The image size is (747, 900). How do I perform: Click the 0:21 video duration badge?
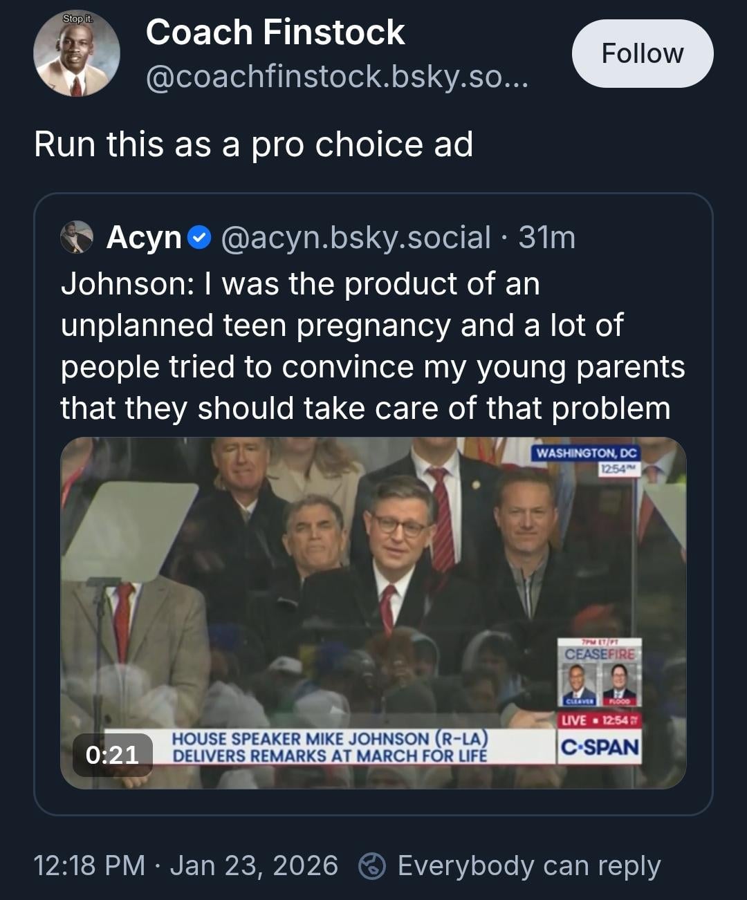pos(112,754)
